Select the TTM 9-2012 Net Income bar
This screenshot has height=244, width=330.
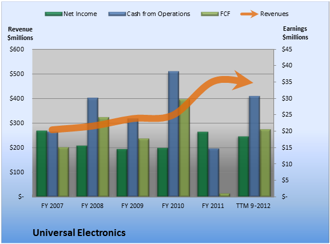tap(244, 167)
